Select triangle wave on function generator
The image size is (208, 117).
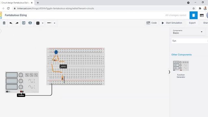pyautogui.click(x=36, y=75)
